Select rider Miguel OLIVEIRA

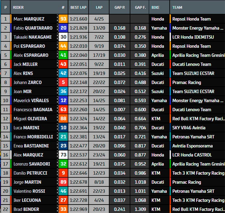point(30,119)
